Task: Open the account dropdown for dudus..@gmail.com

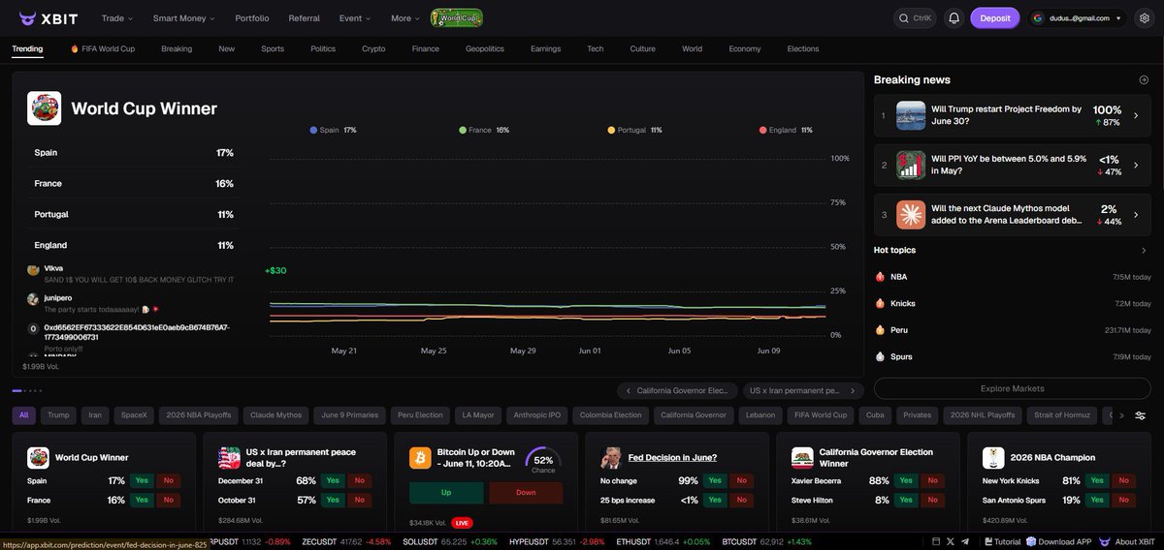Action: coord(1078,17)
